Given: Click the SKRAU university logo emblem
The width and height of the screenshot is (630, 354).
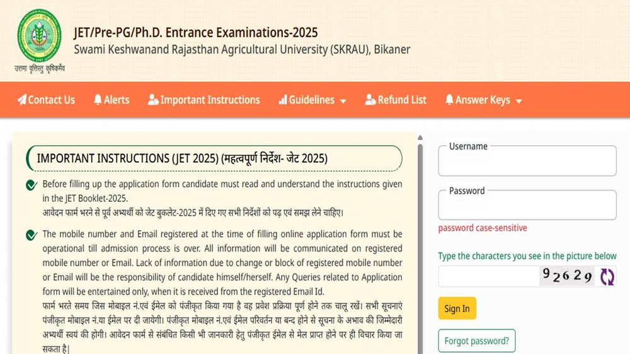Looking at the screenshot, I should coord(39,35).
